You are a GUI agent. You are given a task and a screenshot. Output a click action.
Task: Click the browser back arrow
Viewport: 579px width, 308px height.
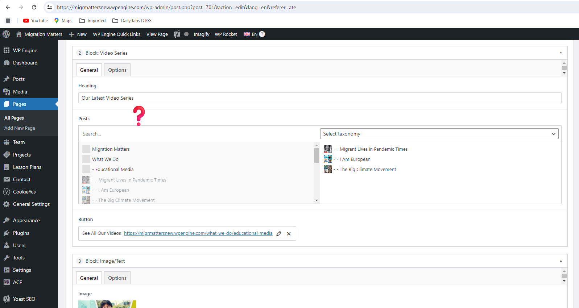click(x=8, y=7)
